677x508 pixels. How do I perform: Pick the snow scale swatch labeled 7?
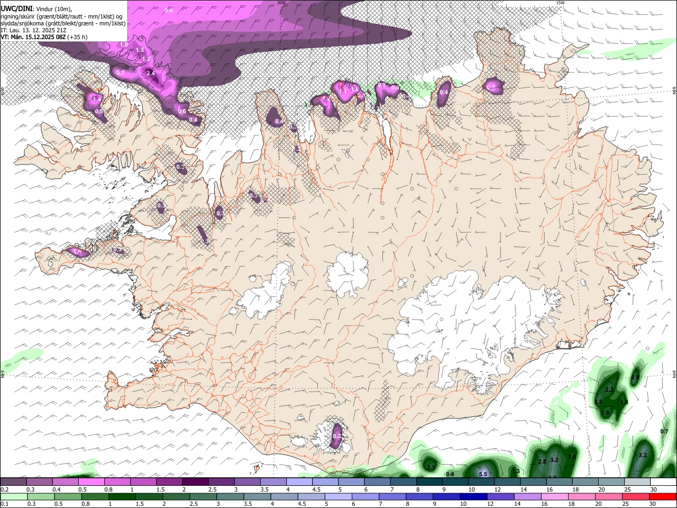click(x=404, y=482)
